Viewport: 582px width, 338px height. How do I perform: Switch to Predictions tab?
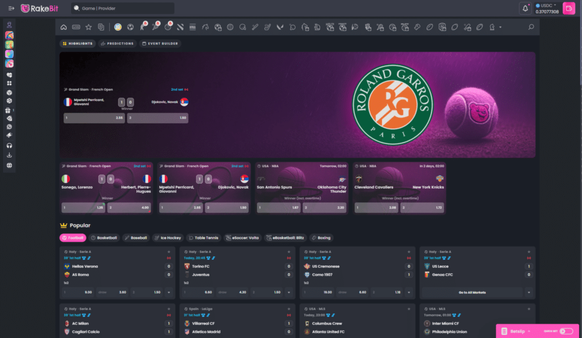(117, 43)
